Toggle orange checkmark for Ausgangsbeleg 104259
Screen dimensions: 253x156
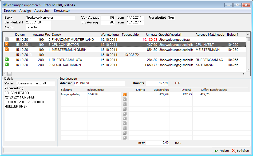(125, 94)
